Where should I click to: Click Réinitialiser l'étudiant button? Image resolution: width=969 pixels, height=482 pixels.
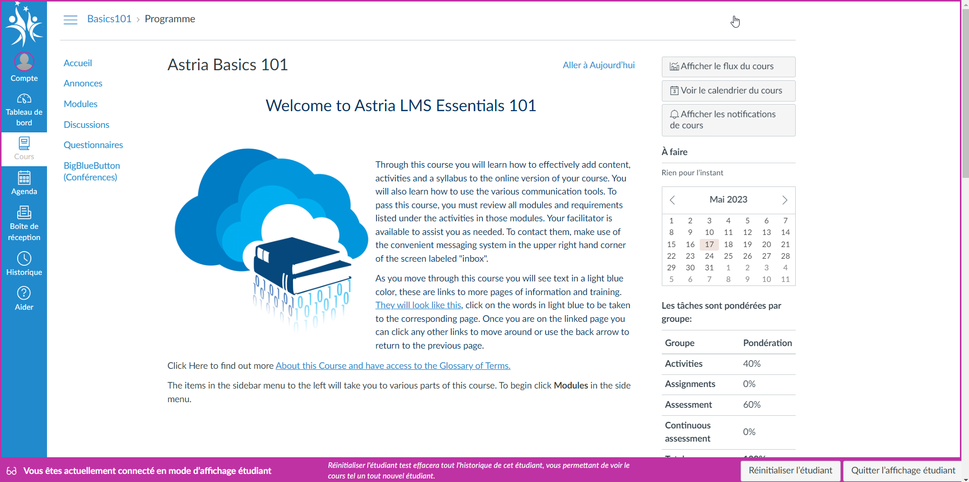[x=791, y=471]
